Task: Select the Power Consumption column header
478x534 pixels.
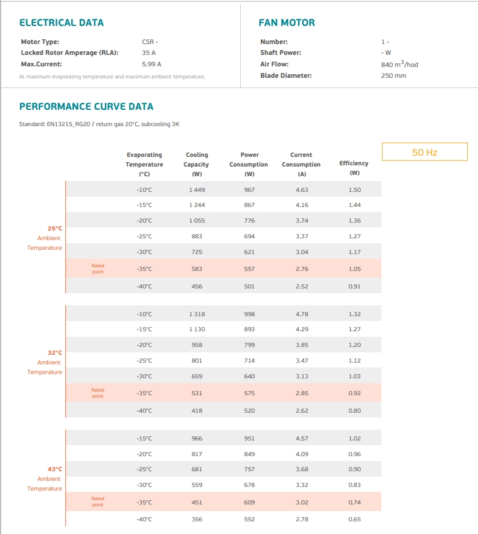Action: (x=249, y=164)
